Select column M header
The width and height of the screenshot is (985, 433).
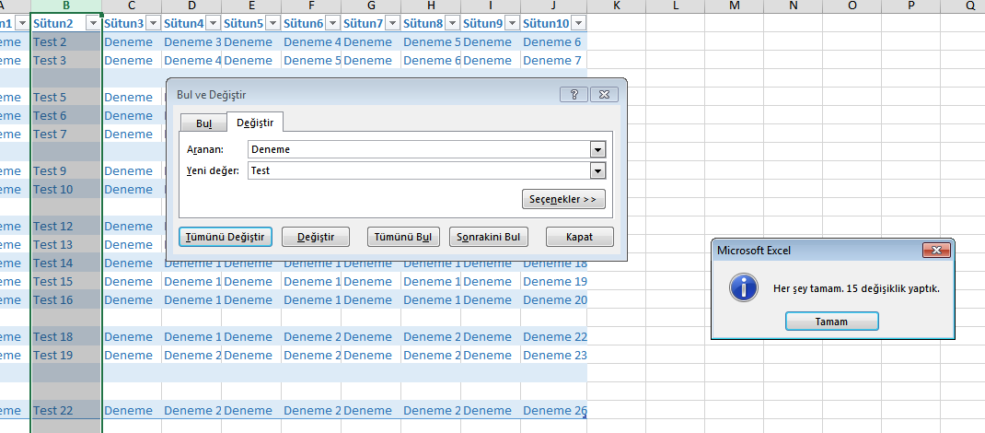735,6
